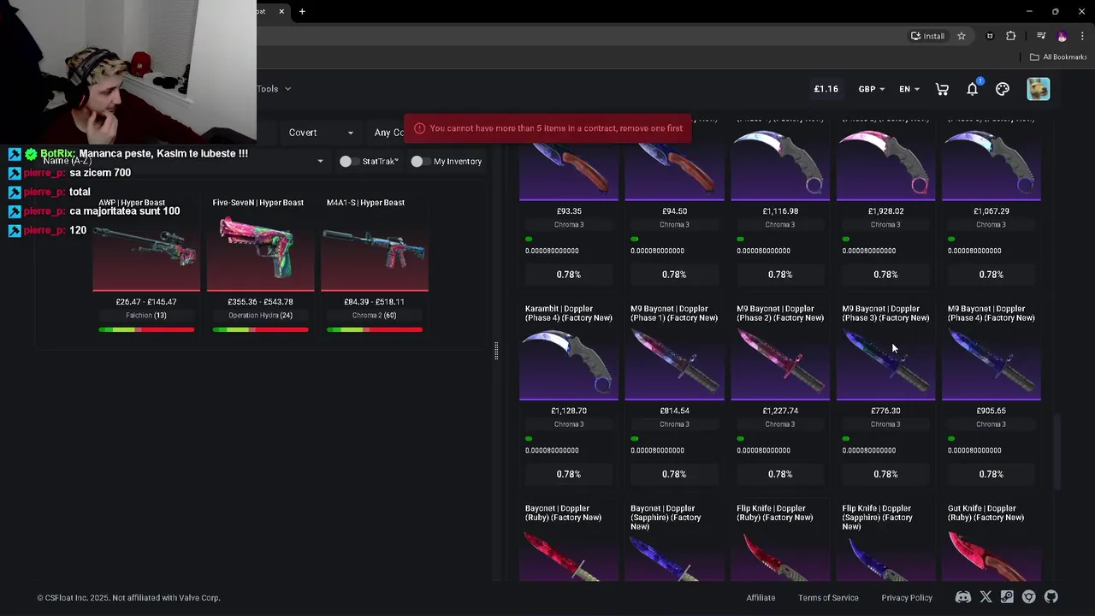1095x616 pixels.
Task: Open the EN language dropdown
Action: click(909, 89)
